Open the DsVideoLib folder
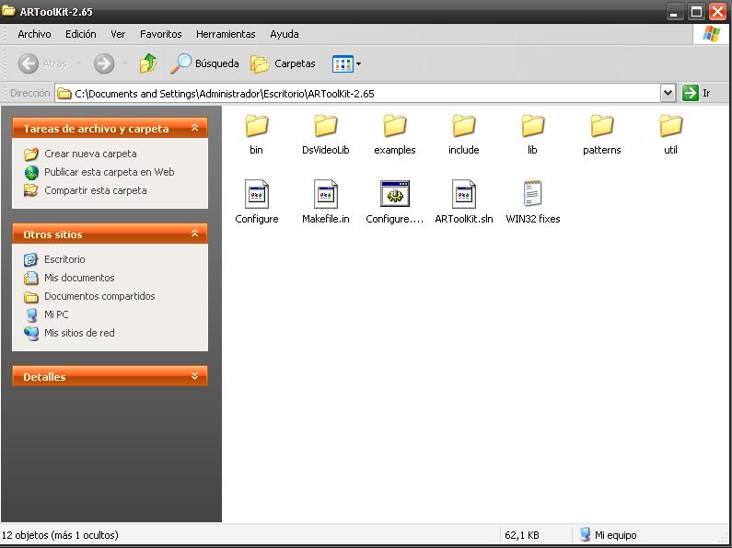 tap(325, 134)
